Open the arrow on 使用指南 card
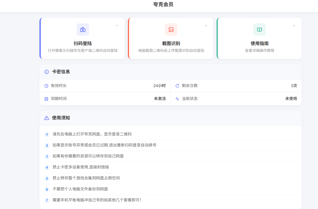Viewport: 318px width, 209px height. (x=294, y=26)
